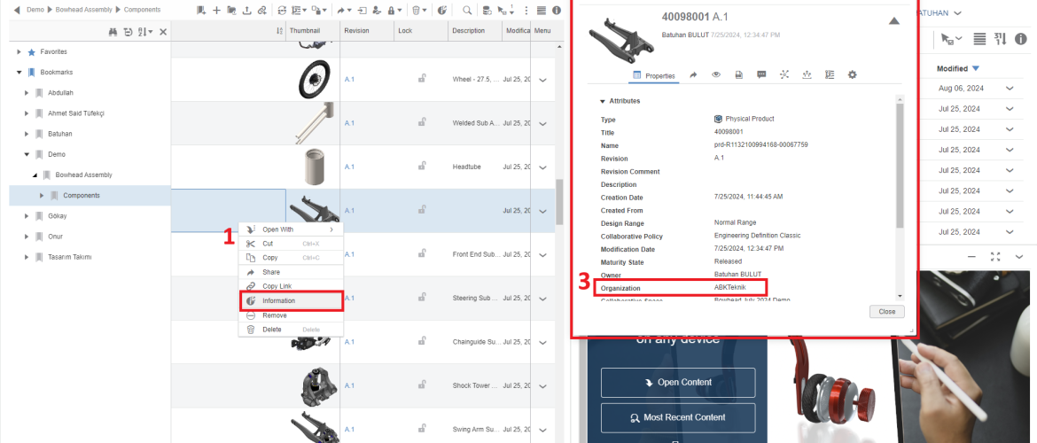Select the Headtube thumbnail image
The height and width of the screenshot is (443, 1037).
click(312, 167)
